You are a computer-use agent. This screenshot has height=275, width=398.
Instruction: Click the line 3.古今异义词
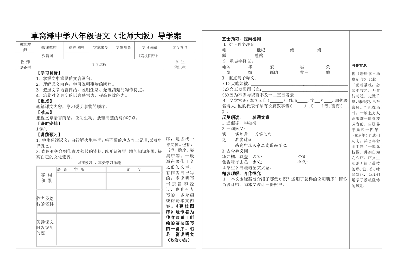pyautogui.click(x=235, y=151)
